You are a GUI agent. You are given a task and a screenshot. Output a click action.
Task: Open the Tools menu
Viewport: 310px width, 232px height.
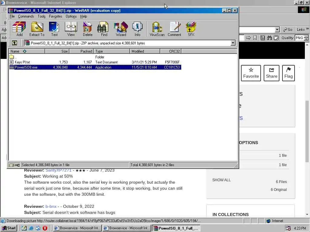point(41,16)
